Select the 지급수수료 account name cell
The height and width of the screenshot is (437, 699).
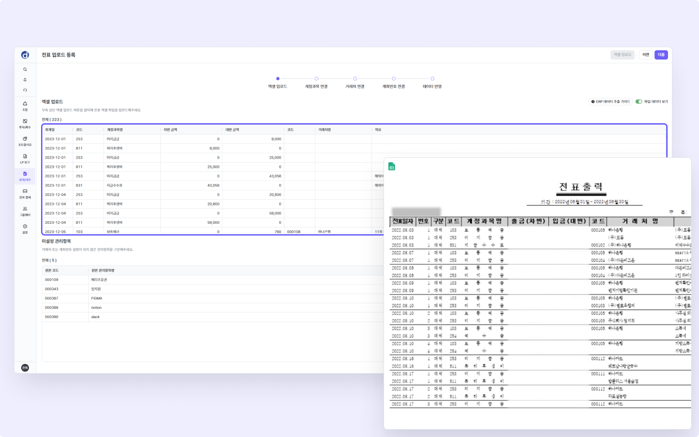pyautogui.click(x=132, y=185)
